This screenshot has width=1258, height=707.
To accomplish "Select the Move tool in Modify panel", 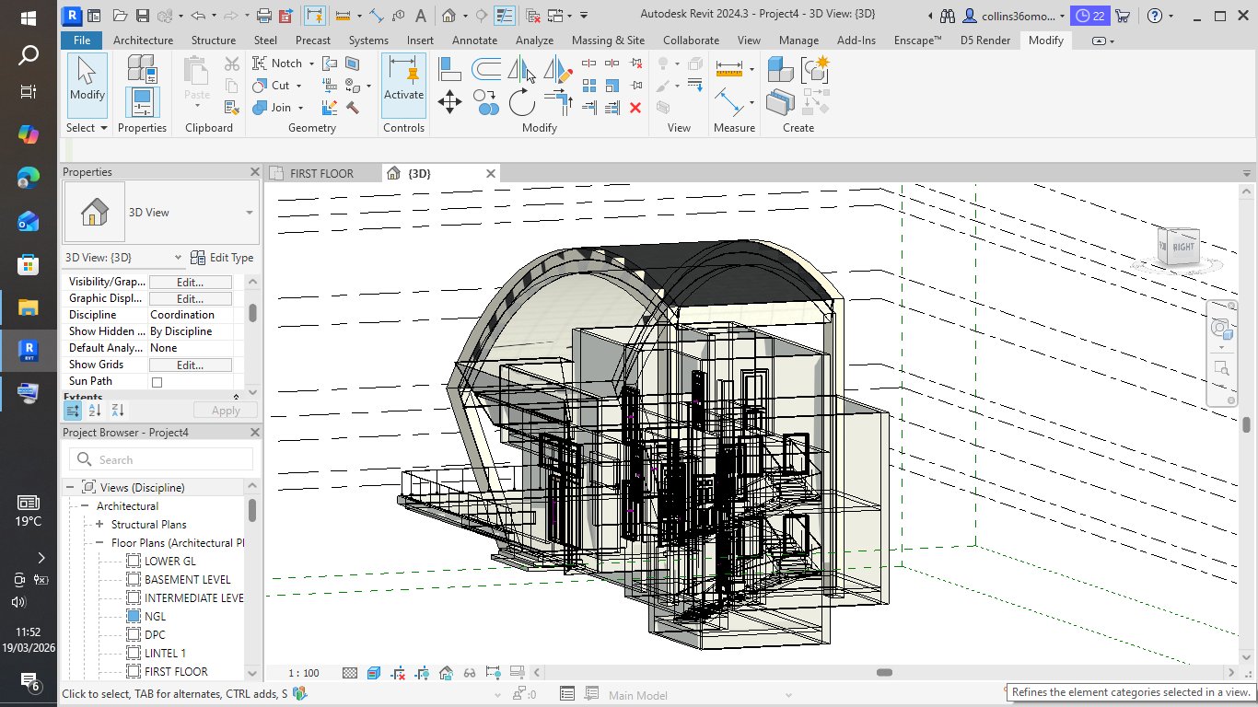I will 449,102.
